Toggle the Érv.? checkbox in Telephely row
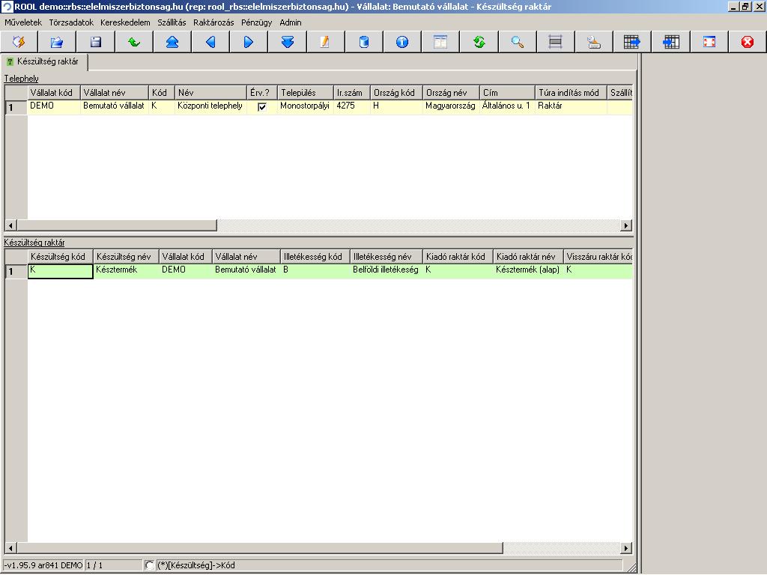This screenshot has height=575, width=767. (262, 106)
